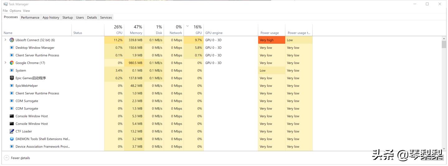Viewport: 448px width, 166px height.
Task: Click the Desktop Window Manager icon
Action: pyautogui.click(x=12, y=48)
